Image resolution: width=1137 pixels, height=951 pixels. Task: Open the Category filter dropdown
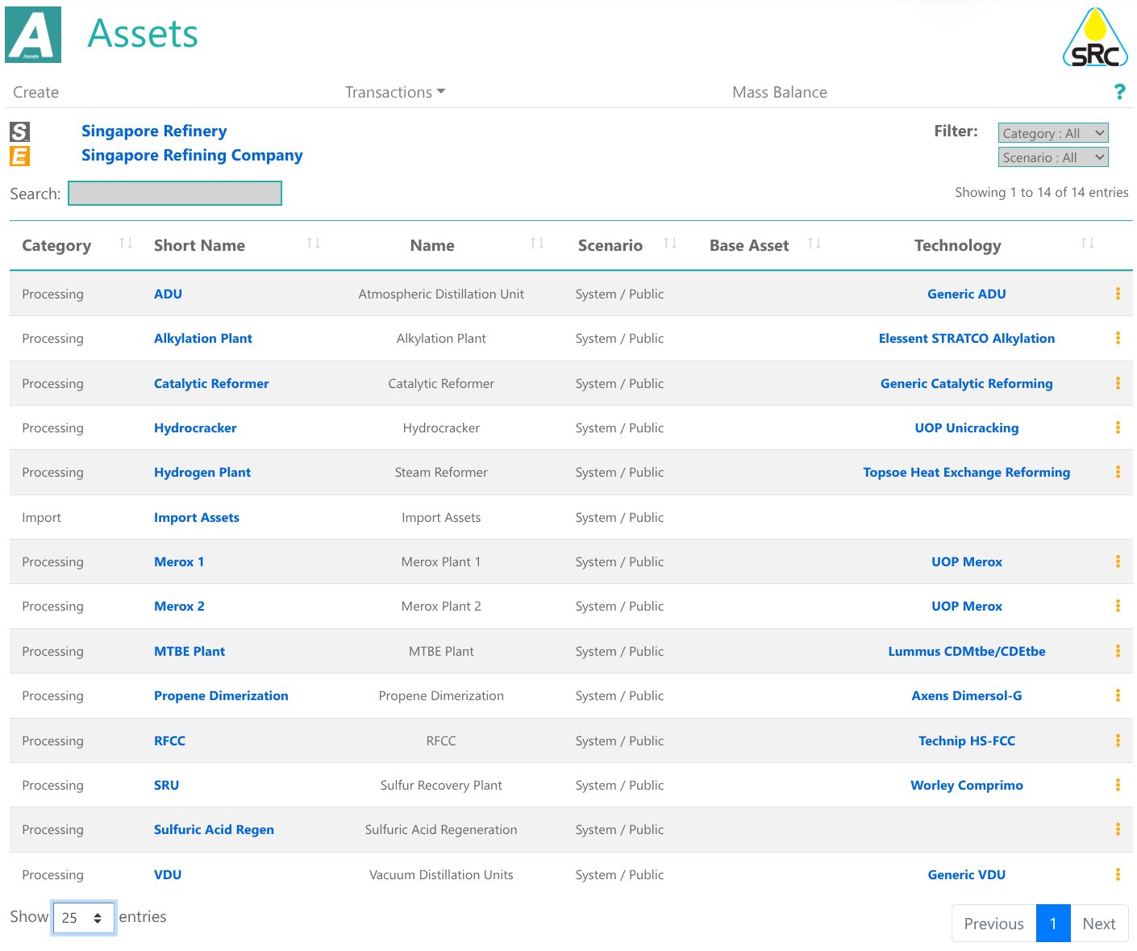1053,133
